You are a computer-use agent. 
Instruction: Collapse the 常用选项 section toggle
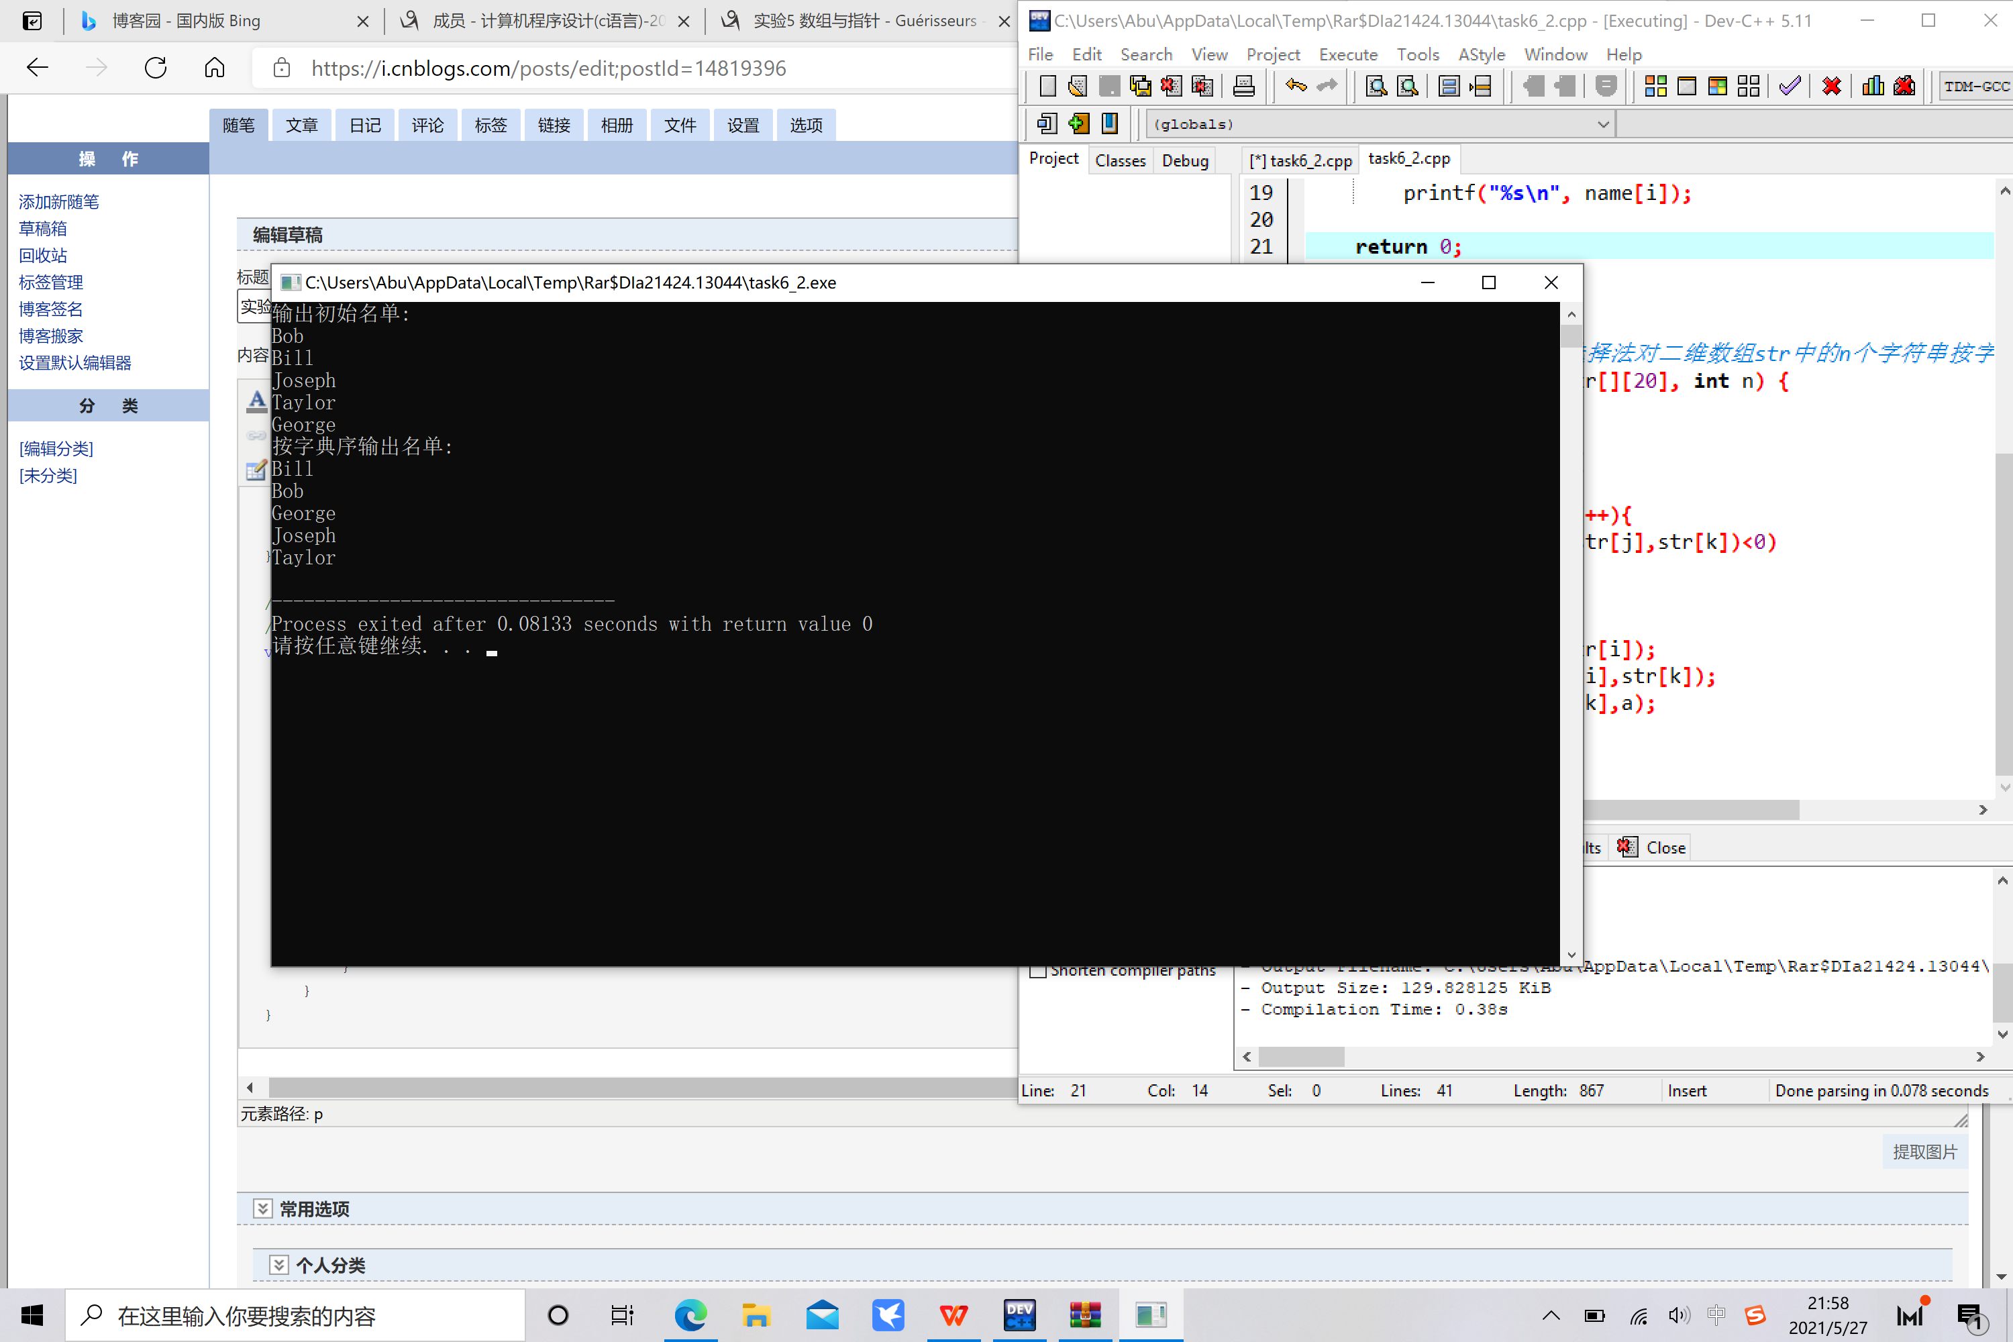(x=263, y=1208)
